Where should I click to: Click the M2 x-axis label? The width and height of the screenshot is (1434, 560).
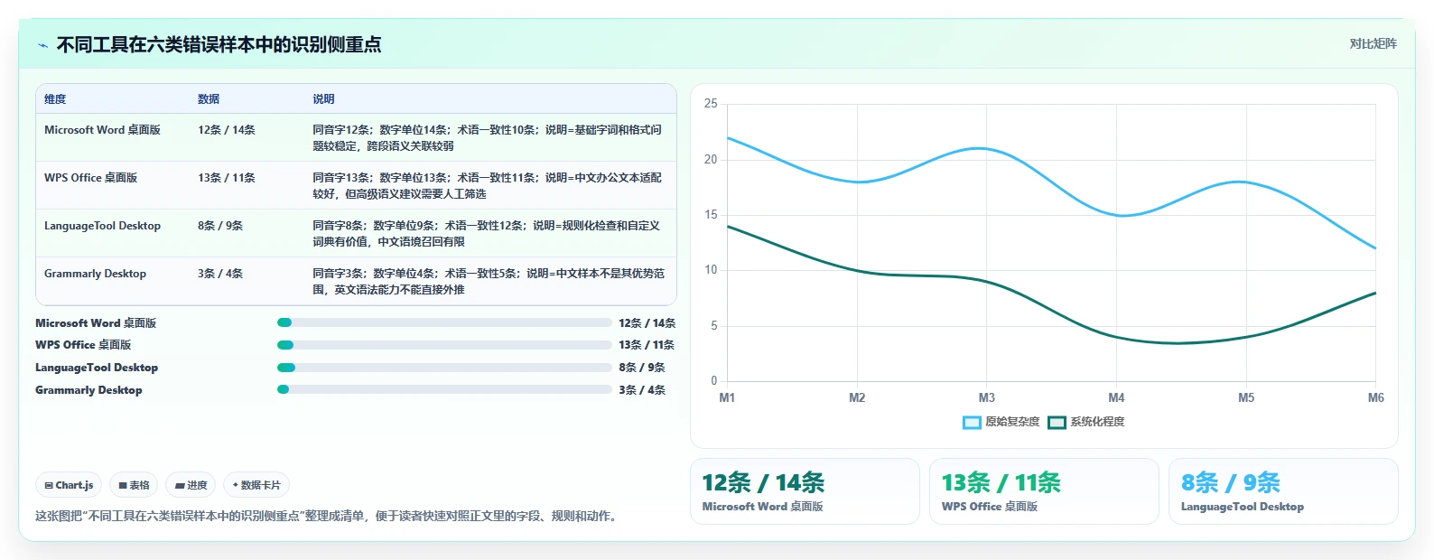pos(857,398)
